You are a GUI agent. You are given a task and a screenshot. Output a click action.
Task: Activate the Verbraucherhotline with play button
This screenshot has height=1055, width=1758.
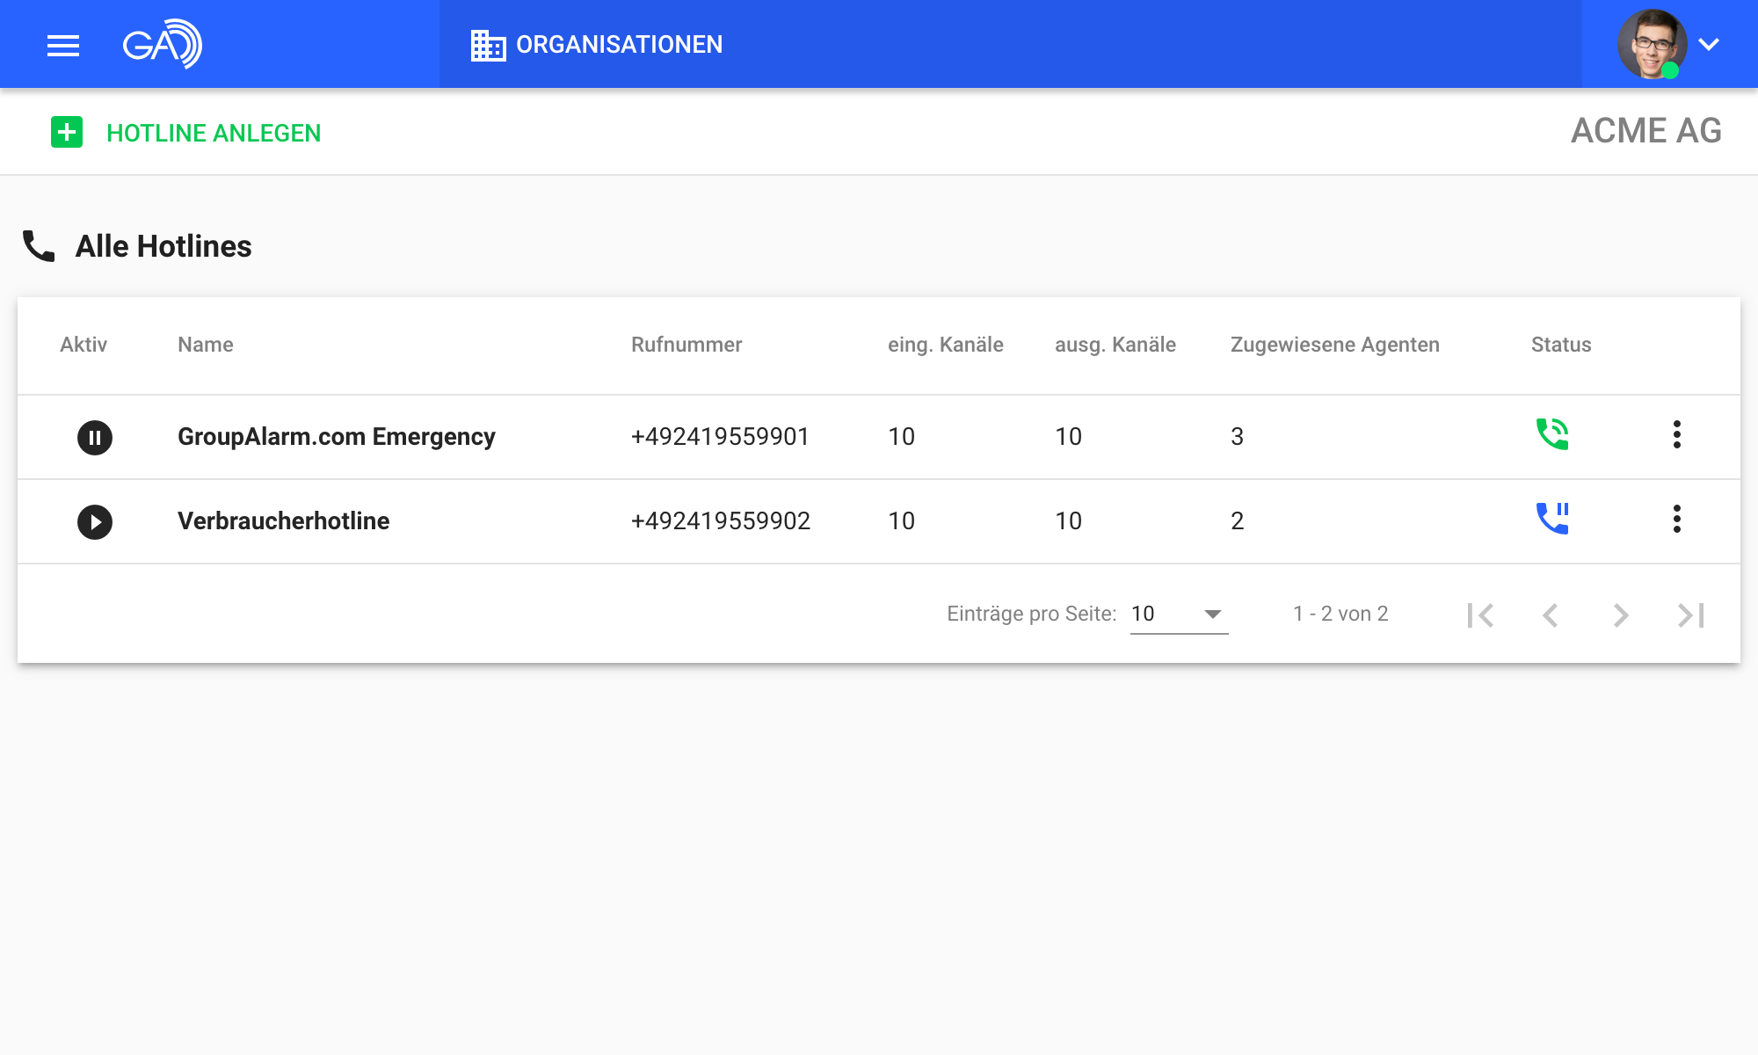tap(95, 521)
